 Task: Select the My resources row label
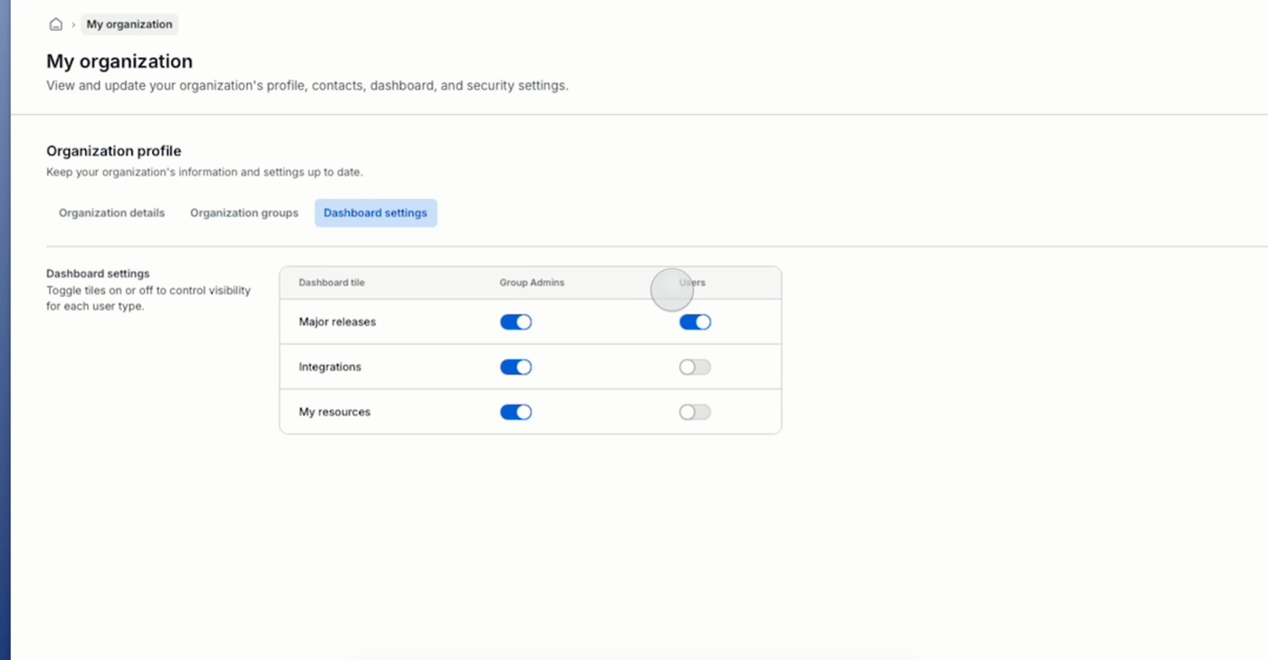pos(334,412)
